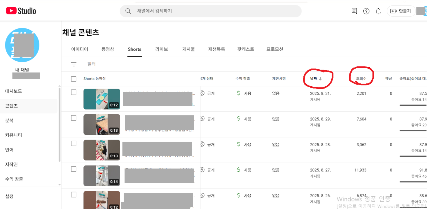The image size is (427, 209).
Task: Click the dollar icon for the 2025. 8. 31. video
Action: (239, 93)
